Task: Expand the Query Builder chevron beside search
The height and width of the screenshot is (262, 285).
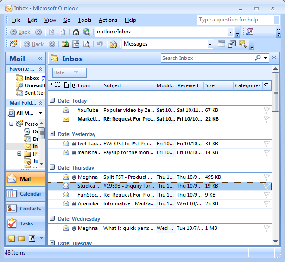Action: (x=274, y=58)
